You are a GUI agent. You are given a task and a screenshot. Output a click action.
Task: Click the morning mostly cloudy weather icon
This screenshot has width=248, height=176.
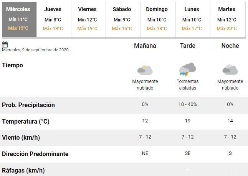pos(145,70)
